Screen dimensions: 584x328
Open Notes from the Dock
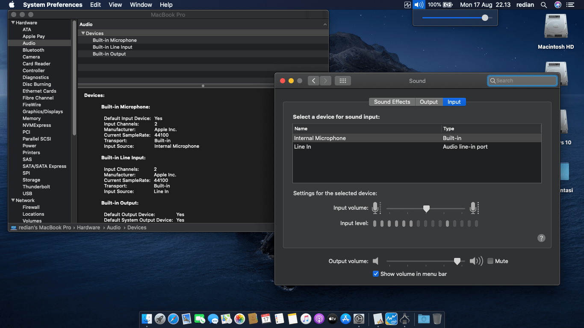coord(292,319)
